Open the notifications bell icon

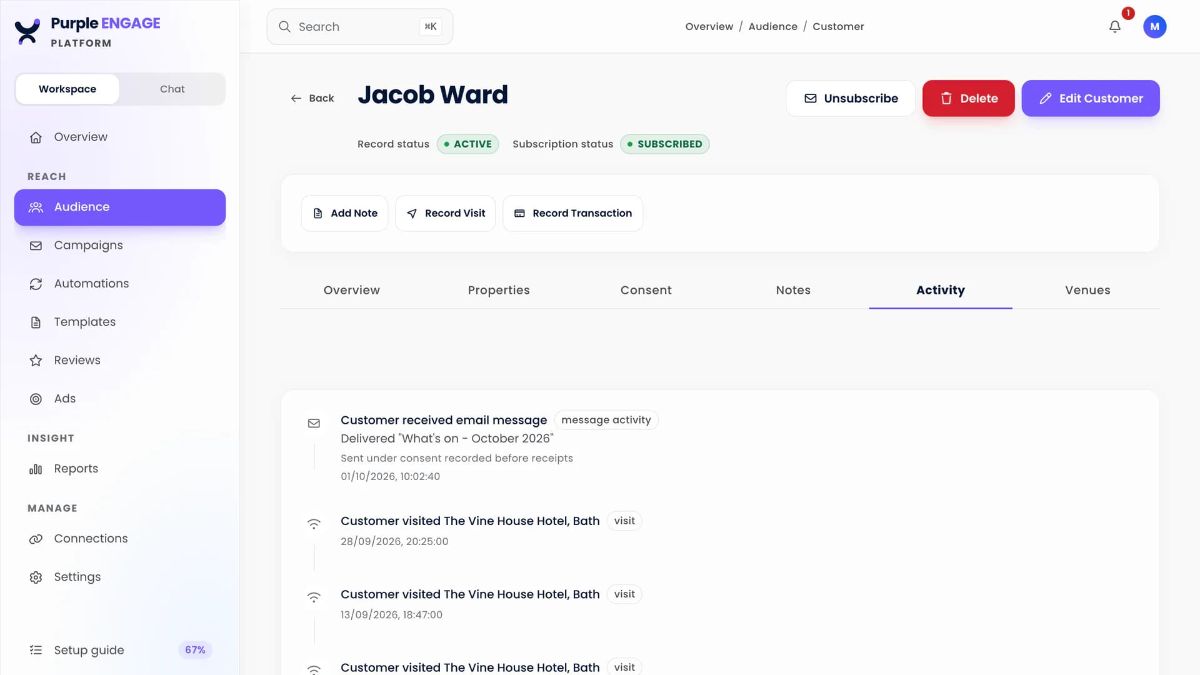[1114, 26]
